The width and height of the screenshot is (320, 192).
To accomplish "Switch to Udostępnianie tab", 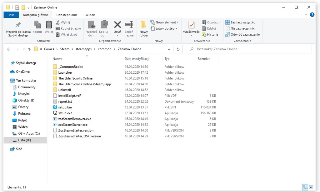I will click(67, 15).
